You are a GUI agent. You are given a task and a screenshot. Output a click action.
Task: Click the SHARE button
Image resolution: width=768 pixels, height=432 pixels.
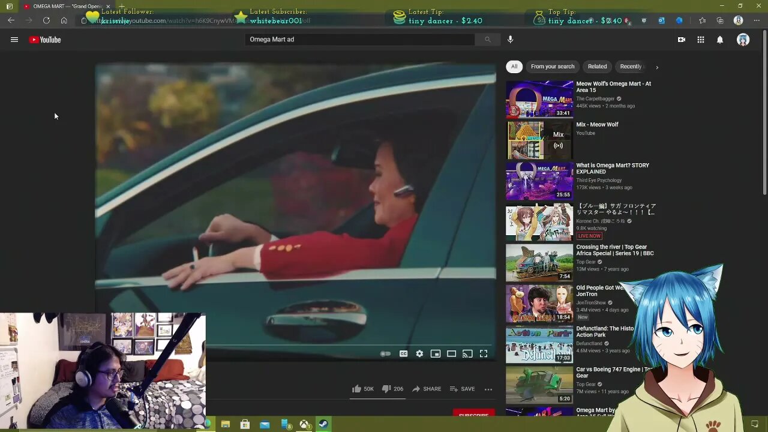coord(427,389)
